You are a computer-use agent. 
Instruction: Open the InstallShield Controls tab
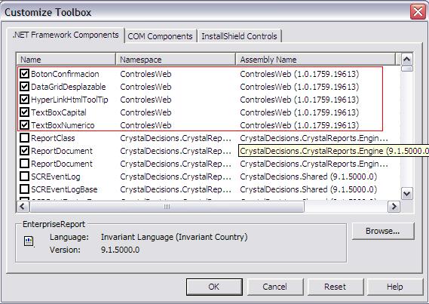click(239, 36)
